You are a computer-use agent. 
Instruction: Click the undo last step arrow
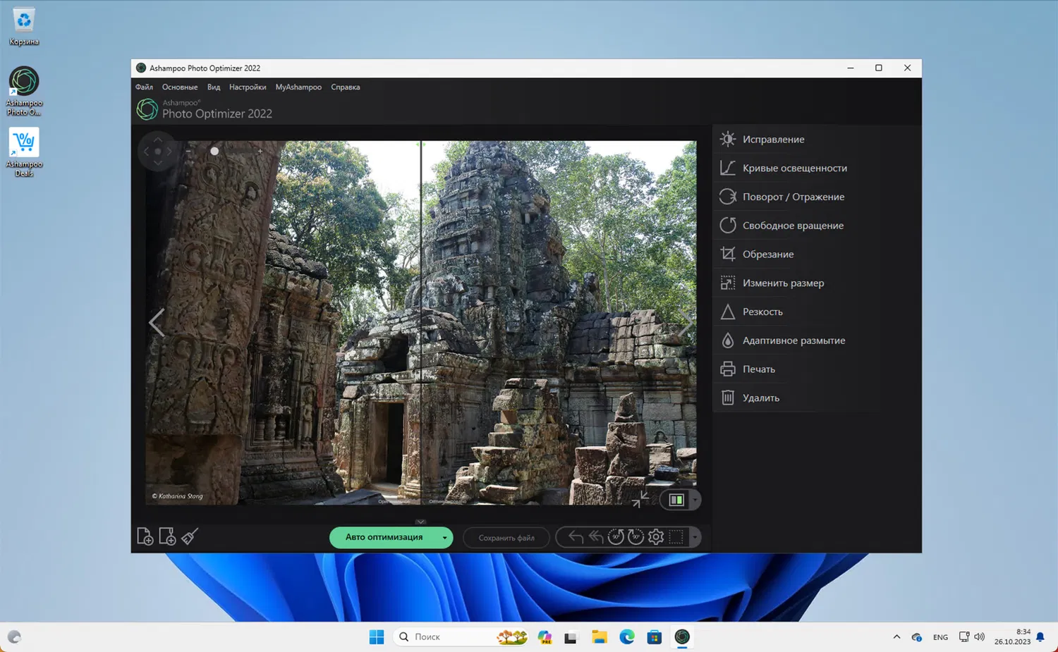576,537
